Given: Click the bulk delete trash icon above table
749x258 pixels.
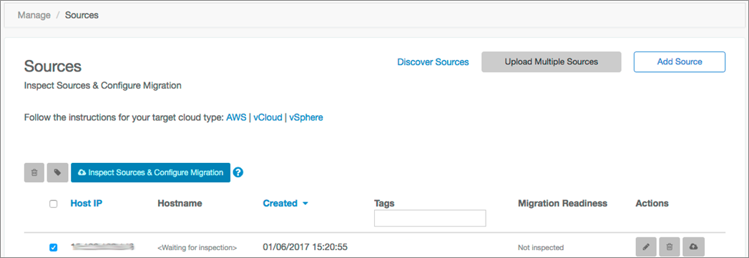Looking at the screenshot, I should (34, 173).
